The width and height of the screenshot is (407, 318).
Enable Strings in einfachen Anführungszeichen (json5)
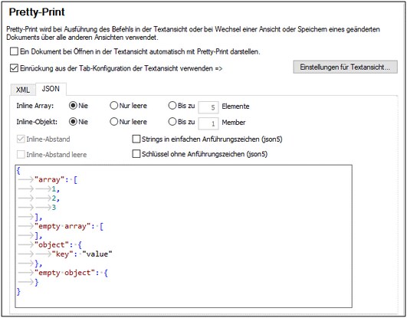tap(136, 139)
